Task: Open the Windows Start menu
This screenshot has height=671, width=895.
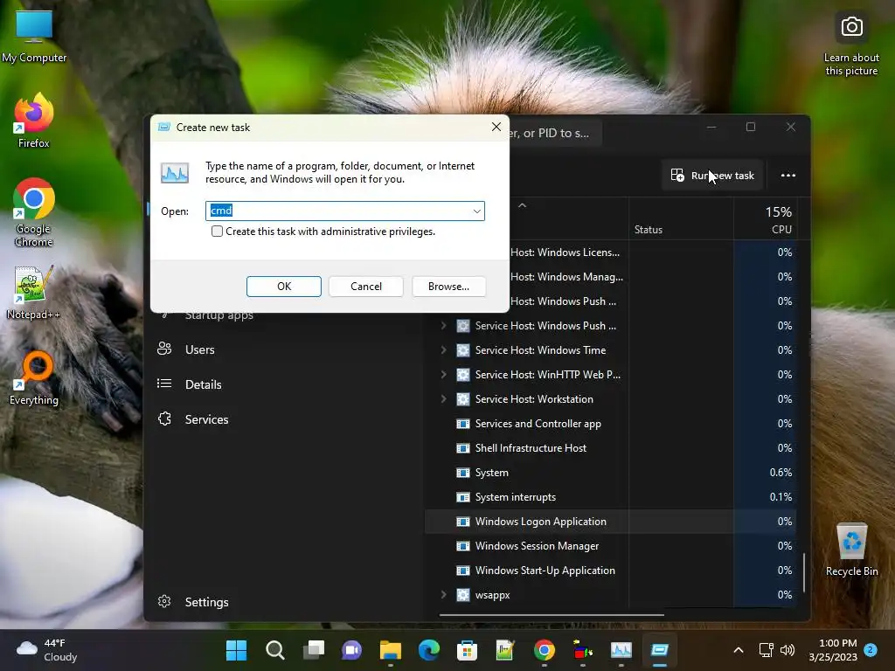Action: tap(236, 650)
